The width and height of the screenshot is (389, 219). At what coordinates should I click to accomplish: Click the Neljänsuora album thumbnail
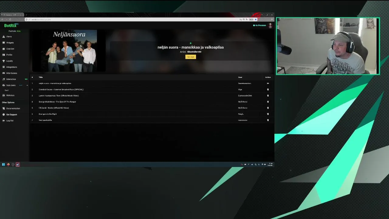coord(69,51)
